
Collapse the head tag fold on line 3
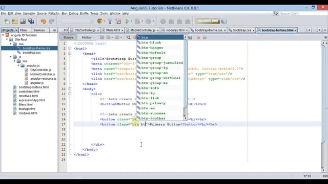[70, 53]
